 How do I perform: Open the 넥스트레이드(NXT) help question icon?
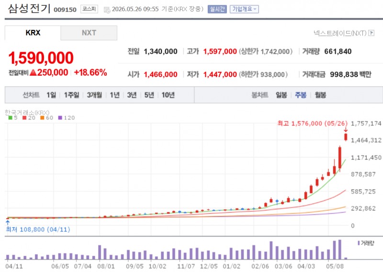click(372, 33)
